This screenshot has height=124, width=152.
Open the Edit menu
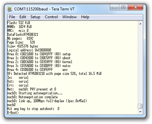point(23,17)
